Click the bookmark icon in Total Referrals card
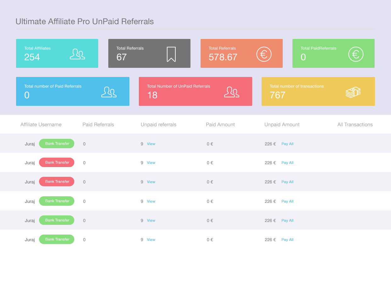Viewport: 391px width, 282px height. [x=171, y=54]
